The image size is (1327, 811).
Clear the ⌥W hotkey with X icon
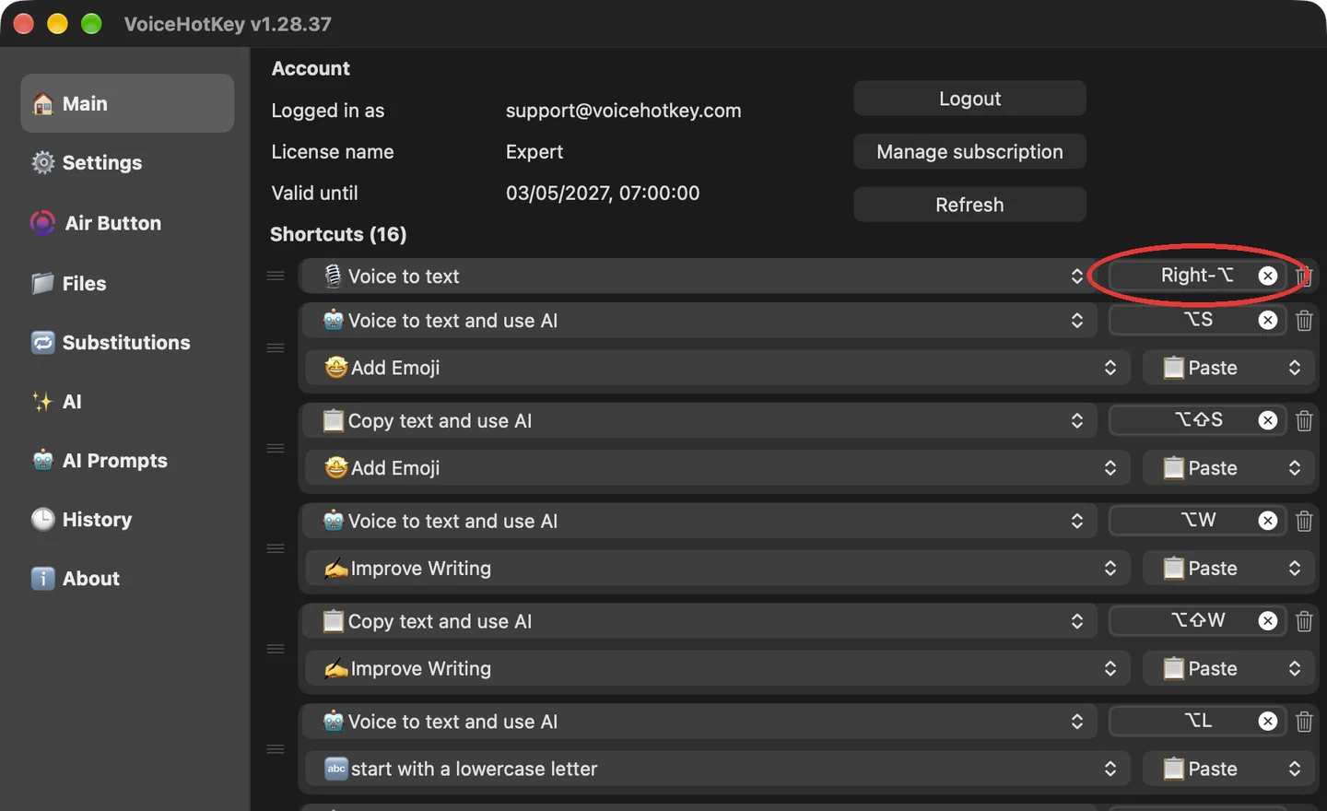(x=1268, y=521)
